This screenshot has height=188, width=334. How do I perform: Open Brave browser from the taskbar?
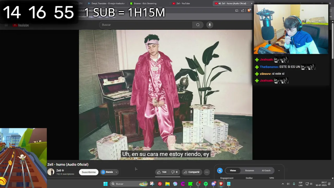221,184
